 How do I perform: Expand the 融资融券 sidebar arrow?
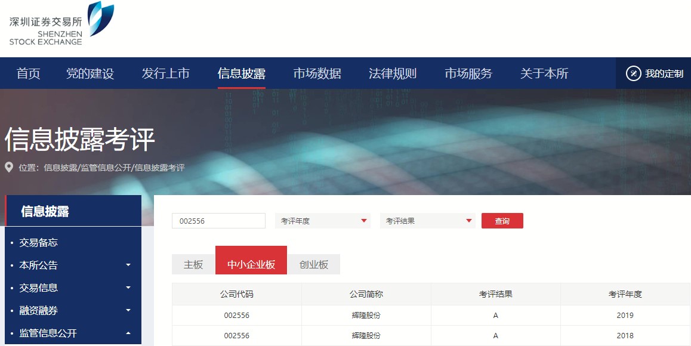tap(128, 310)
